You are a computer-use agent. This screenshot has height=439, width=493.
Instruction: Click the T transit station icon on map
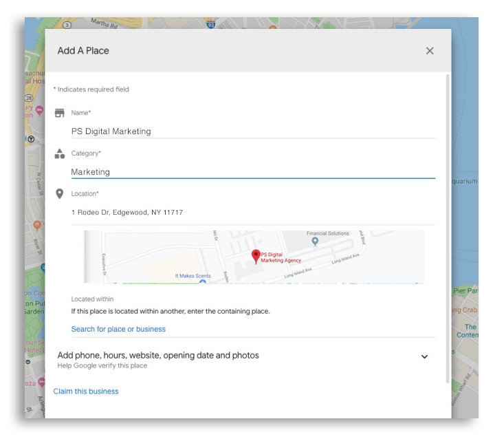pyautogui.click(x=31, y=139)
